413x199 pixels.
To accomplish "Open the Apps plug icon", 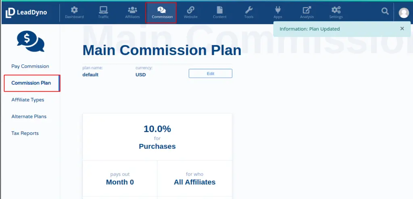I will (277, 10).
